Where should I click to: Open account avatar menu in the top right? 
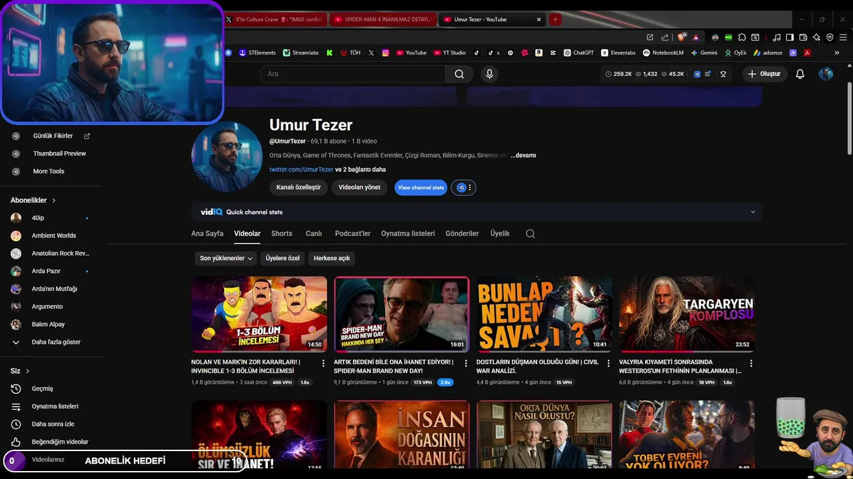(826, 74)
